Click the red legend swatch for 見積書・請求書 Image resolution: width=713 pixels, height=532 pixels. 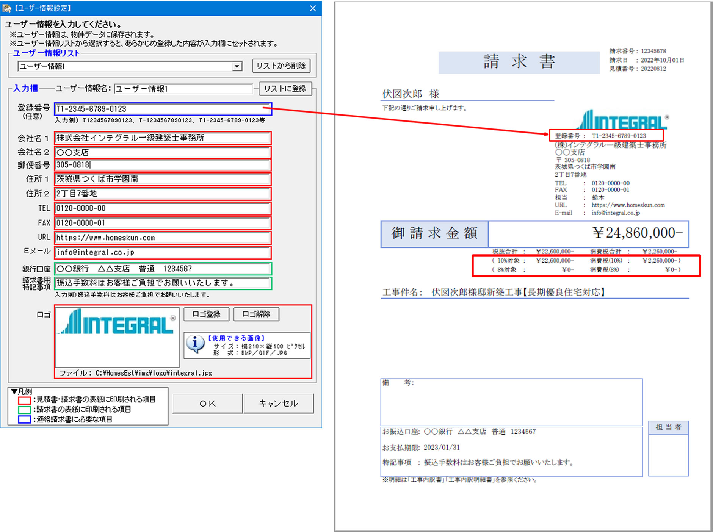click(24, 400)
